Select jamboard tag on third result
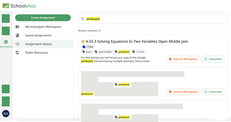Image resolution: width=231 pixels, height=122 pixels. [x=122, y=117]
